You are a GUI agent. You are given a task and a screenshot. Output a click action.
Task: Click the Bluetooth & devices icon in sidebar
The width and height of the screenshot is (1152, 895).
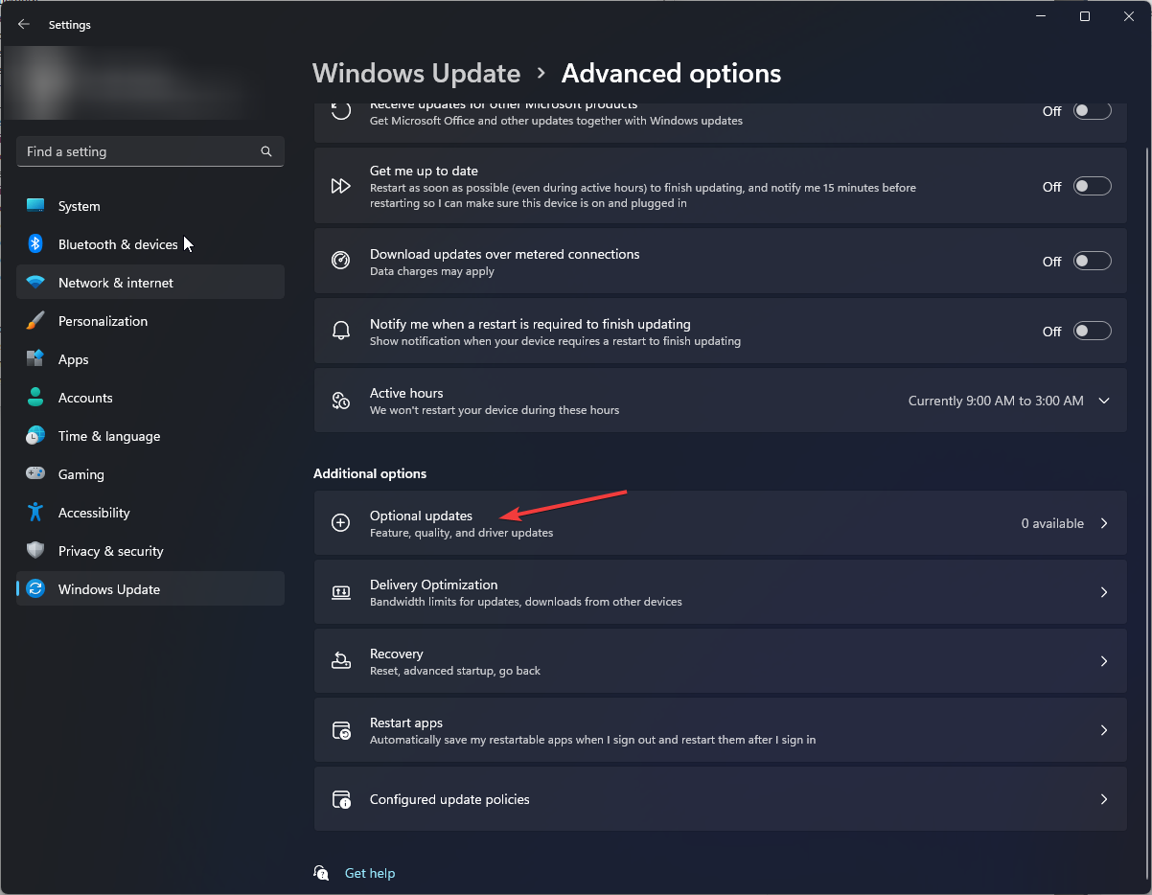coord(35,244)
